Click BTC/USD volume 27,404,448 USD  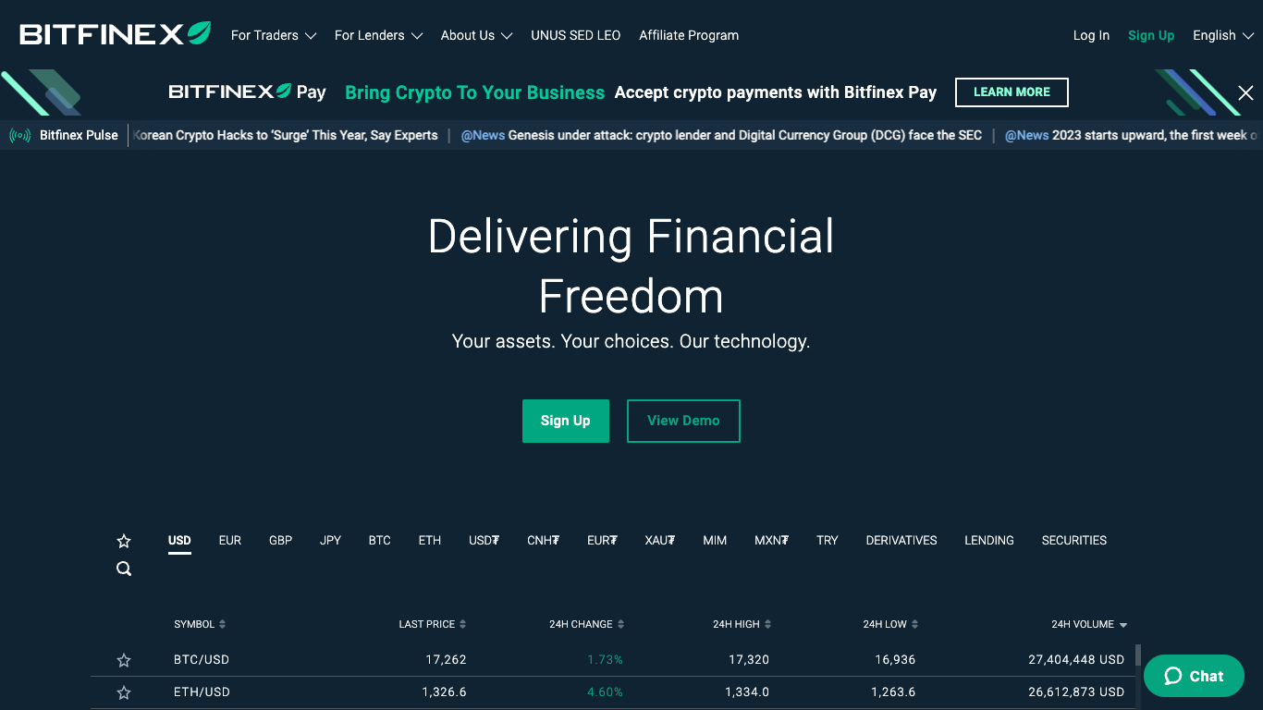click(x=1076, y=660)
